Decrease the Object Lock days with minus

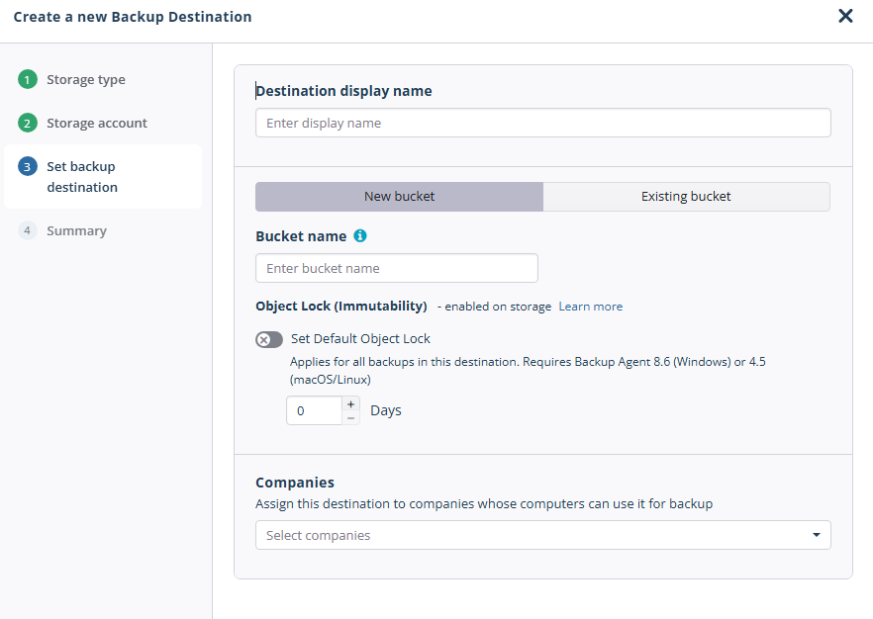click(x=350, y=417)
